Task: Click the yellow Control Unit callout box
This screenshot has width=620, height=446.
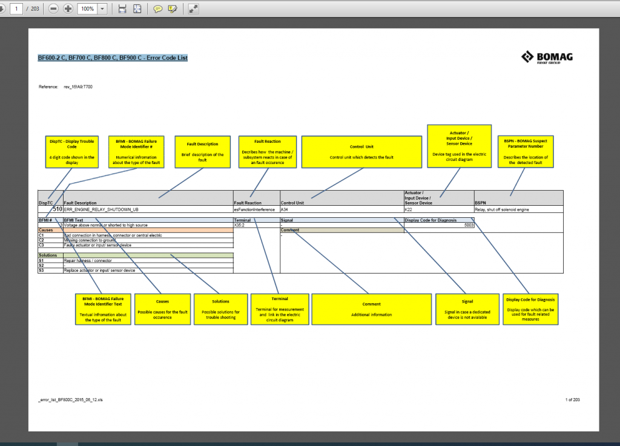Action: pyautogui.click(x=361, y=151)
